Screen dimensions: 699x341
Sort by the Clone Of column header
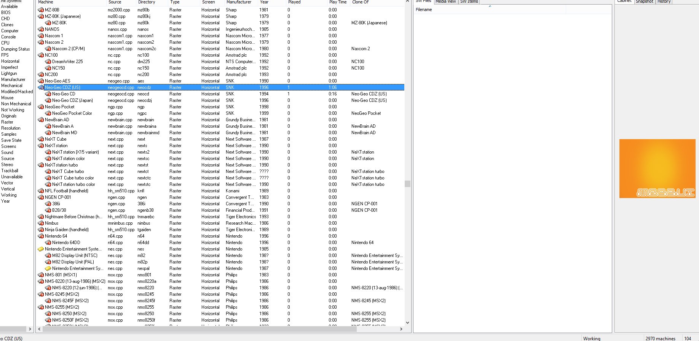tap(377, 2)
